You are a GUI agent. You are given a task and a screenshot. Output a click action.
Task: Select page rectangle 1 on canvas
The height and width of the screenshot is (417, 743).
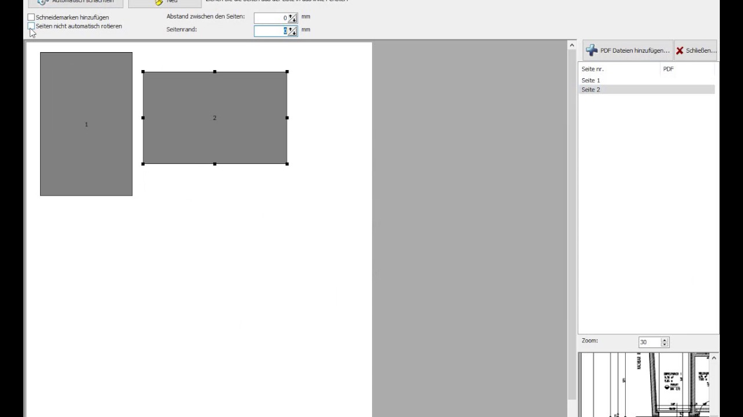[86, 124]
